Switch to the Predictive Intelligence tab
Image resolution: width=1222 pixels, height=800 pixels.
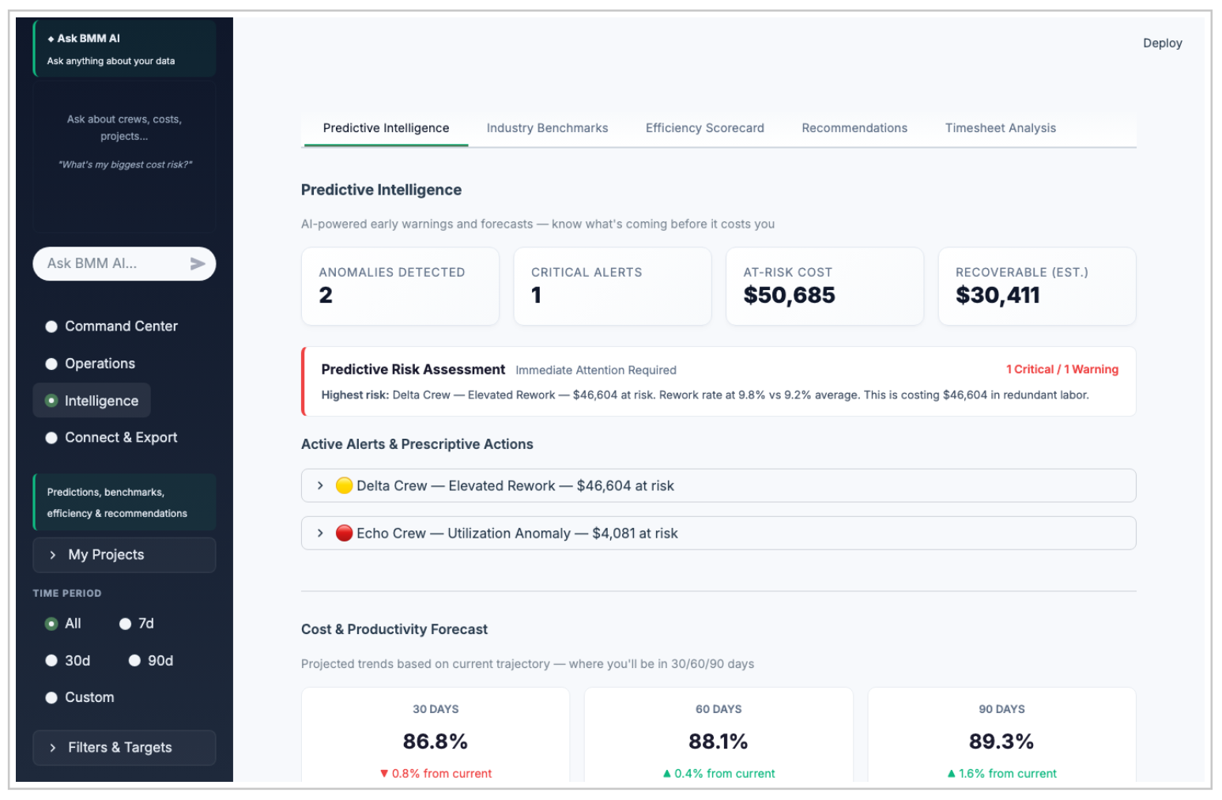pyautogui.click(x=386, y=128)
